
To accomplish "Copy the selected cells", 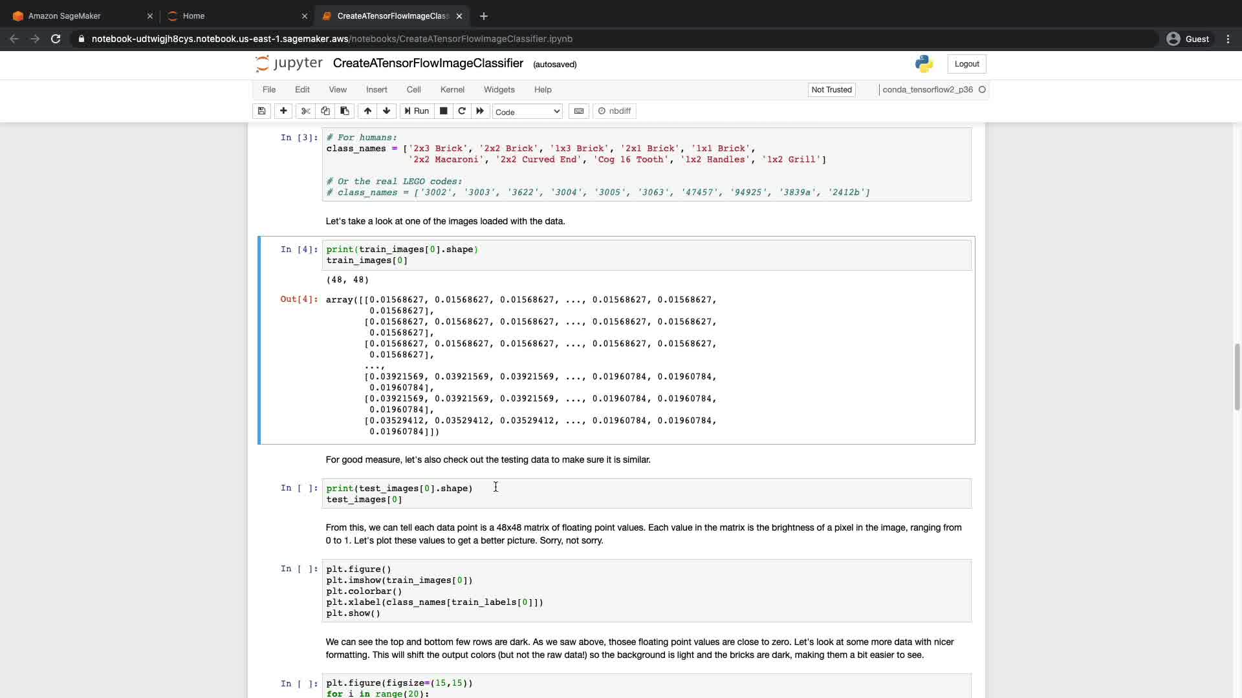I will 325,111.
